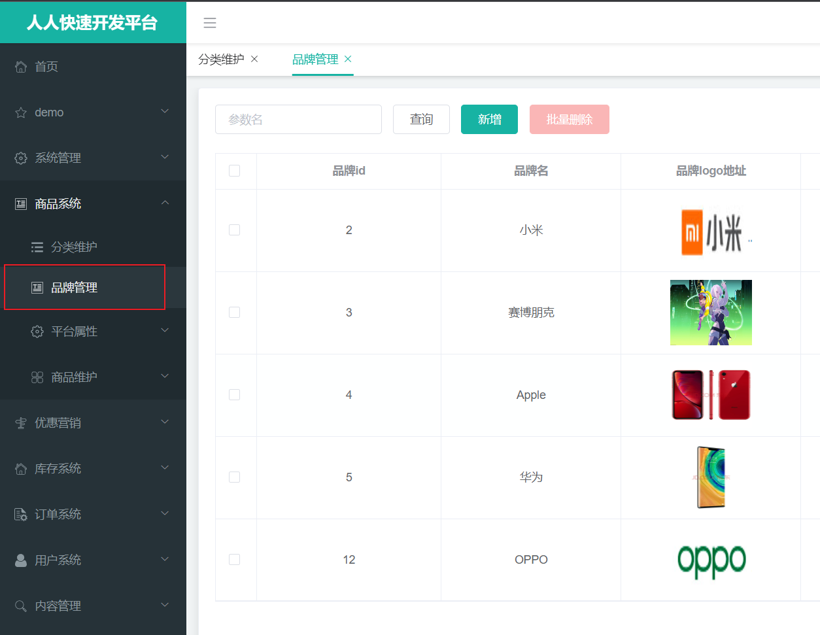Click the brand name cell OPPO
This screenshot has height=635, width=820.
[531, 560]
